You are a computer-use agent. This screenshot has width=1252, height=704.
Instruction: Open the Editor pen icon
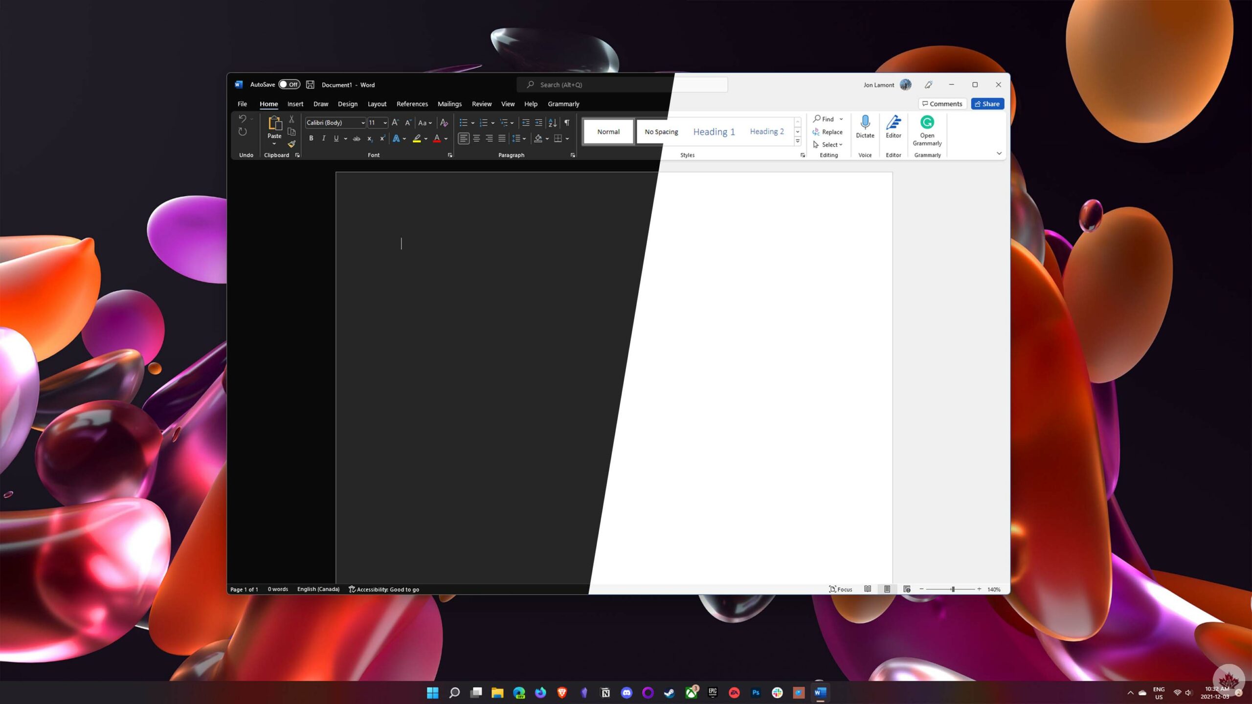click(893, 122)
